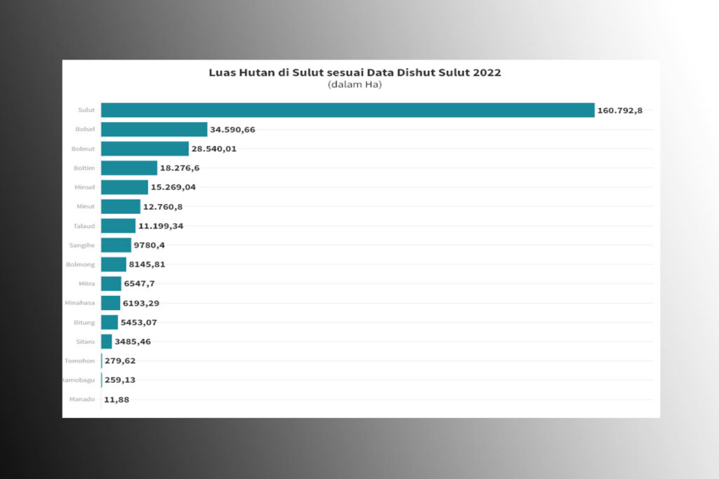Click the value "6547,7"
Screen dimensions: 719x479
(140, 284)
